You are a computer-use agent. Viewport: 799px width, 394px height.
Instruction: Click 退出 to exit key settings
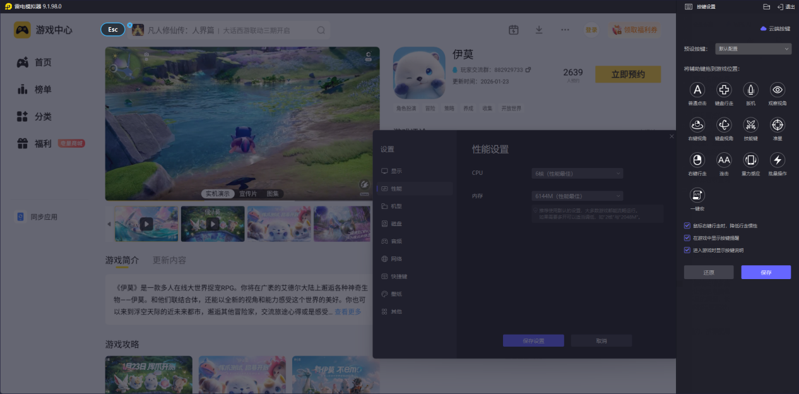(x=786, y=6)
